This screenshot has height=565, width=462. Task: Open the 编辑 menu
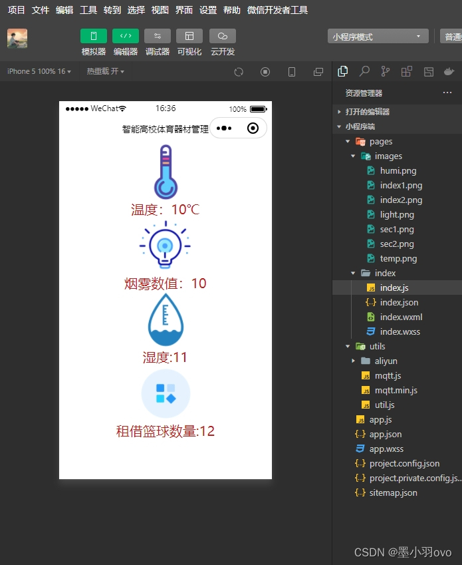pyautogui.click(x=64, y=10)
